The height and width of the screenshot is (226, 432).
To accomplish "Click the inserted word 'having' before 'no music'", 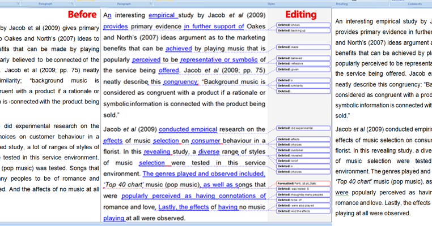I will click(x=227, y=207).
